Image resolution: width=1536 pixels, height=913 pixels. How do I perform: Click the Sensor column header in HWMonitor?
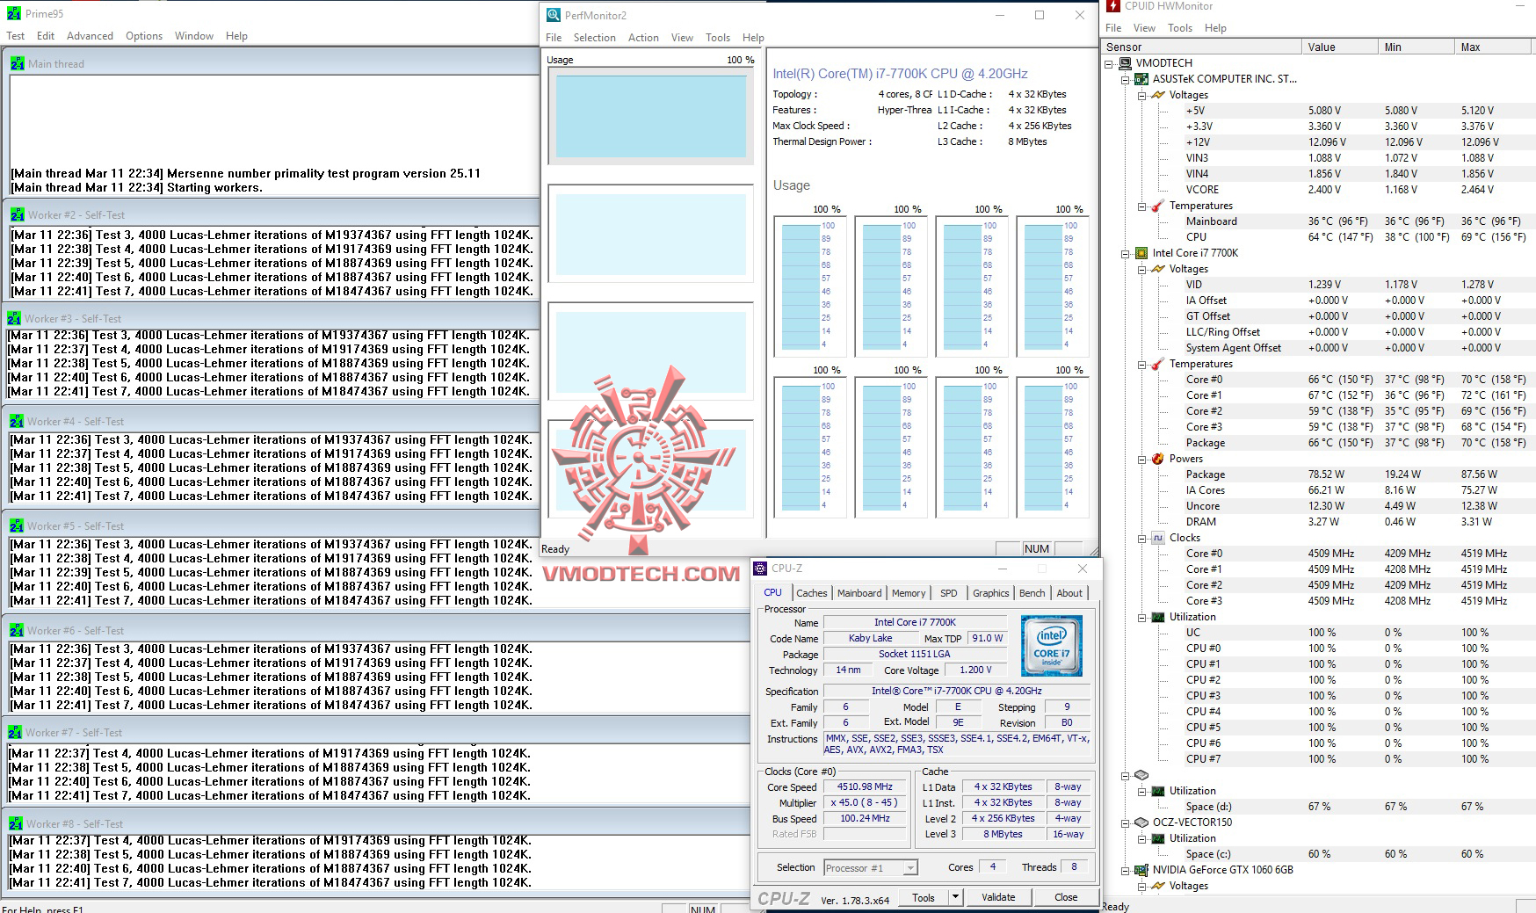point(1202,47)
